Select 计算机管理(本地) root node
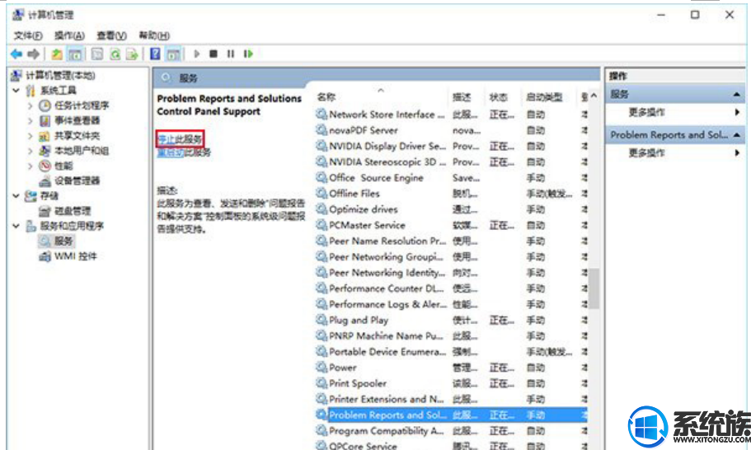 pos(60,75)
